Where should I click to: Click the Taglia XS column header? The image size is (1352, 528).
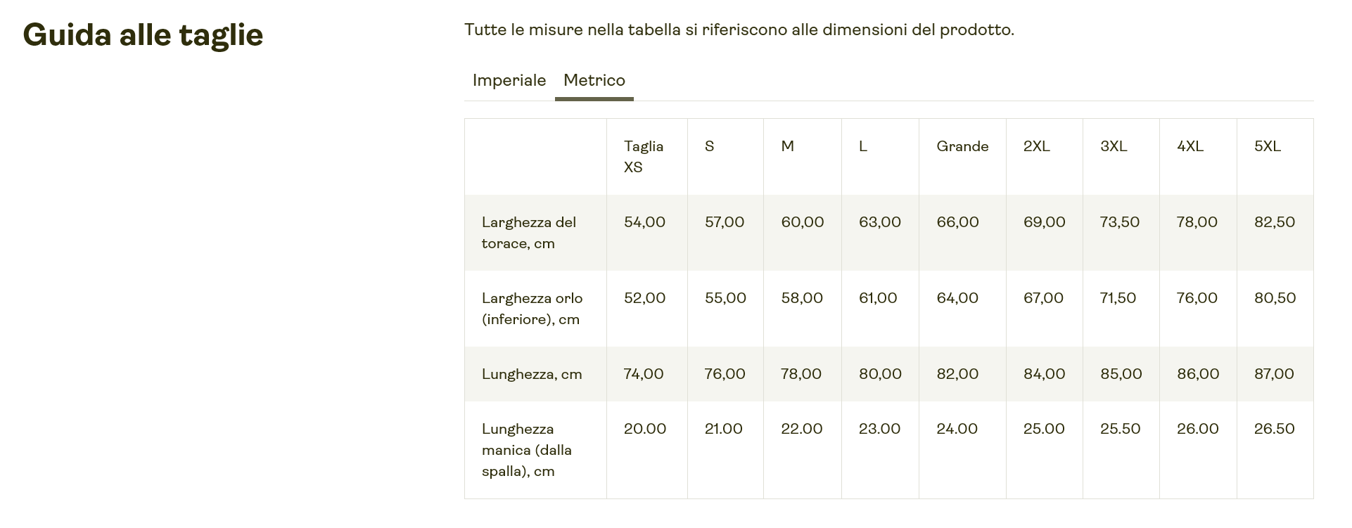tap(643, 156)
